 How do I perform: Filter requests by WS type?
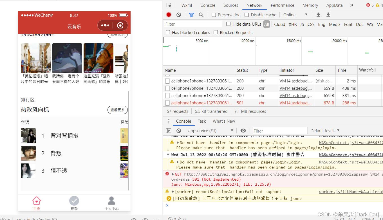point(370,24)
